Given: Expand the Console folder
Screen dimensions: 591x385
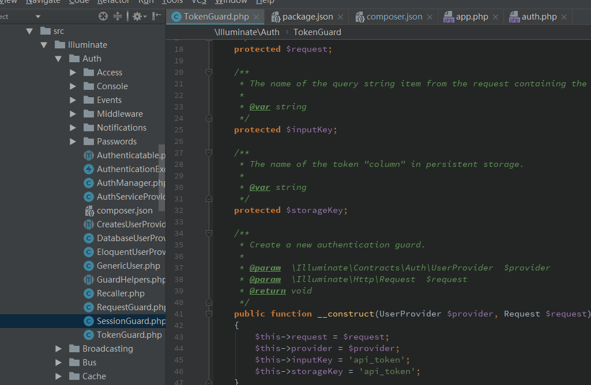Looking at the screenshot, I should pyautogui.click(x=73, y=86).
